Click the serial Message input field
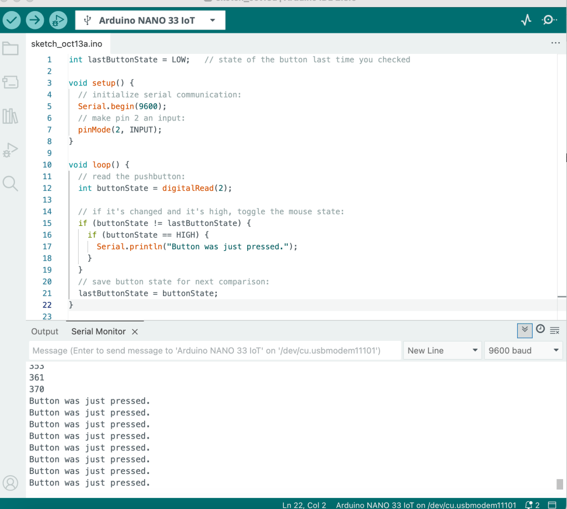Screen dimensions: 567x509 coord(214,350)
